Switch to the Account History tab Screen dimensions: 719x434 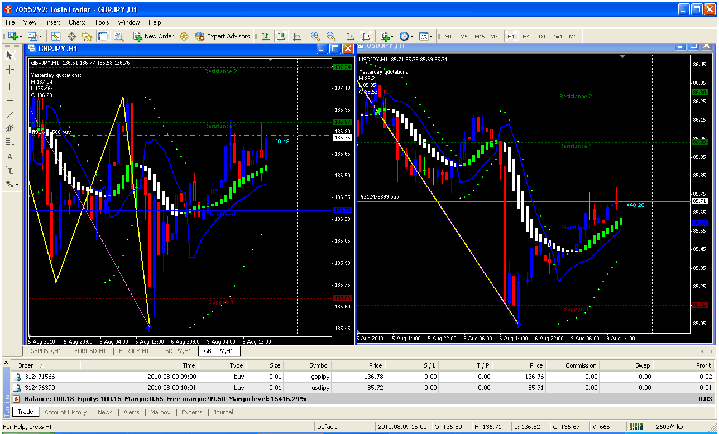coord(65,412)
